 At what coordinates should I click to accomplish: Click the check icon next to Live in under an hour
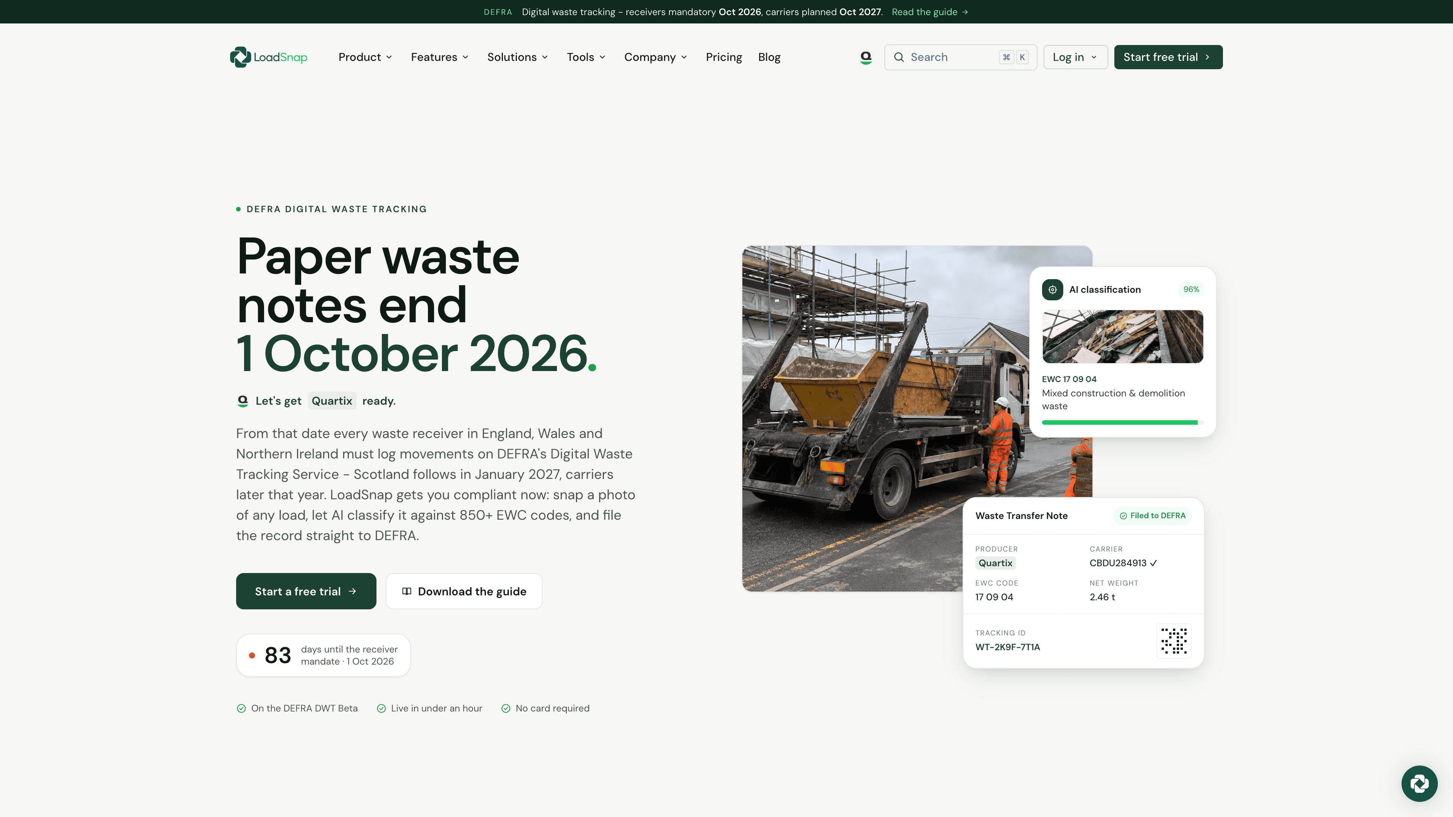[x=381, y=708]
